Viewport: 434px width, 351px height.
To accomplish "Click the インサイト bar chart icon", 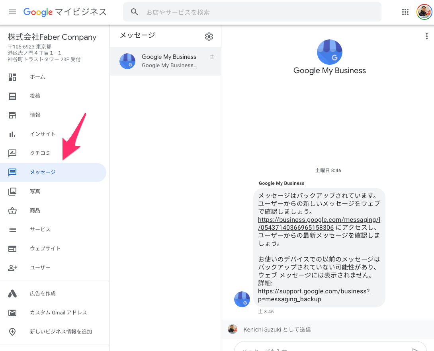I will click(12, 134).
